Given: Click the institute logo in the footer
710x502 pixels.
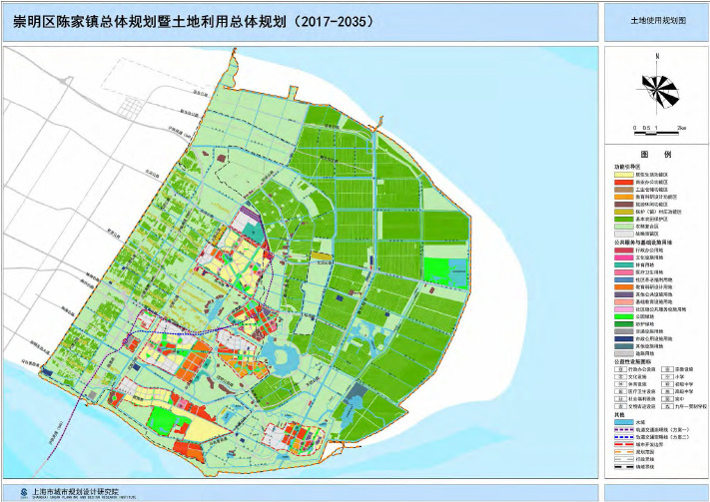Looking at the screenshot, I should coord(23,492).
